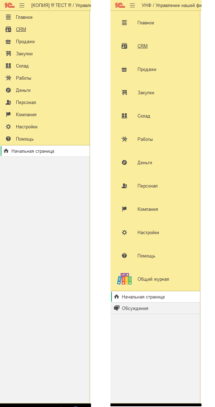Select Компания flag icon in КОПИЯ ТЕСТ window
This screenshot has width=215, height=407.
[x=8, y=114]
